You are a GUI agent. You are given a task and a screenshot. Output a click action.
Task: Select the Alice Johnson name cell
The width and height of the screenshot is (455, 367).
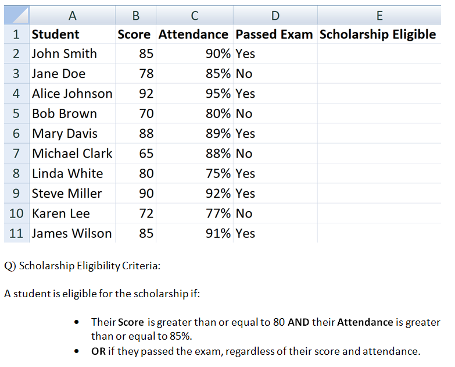point(72,94)
